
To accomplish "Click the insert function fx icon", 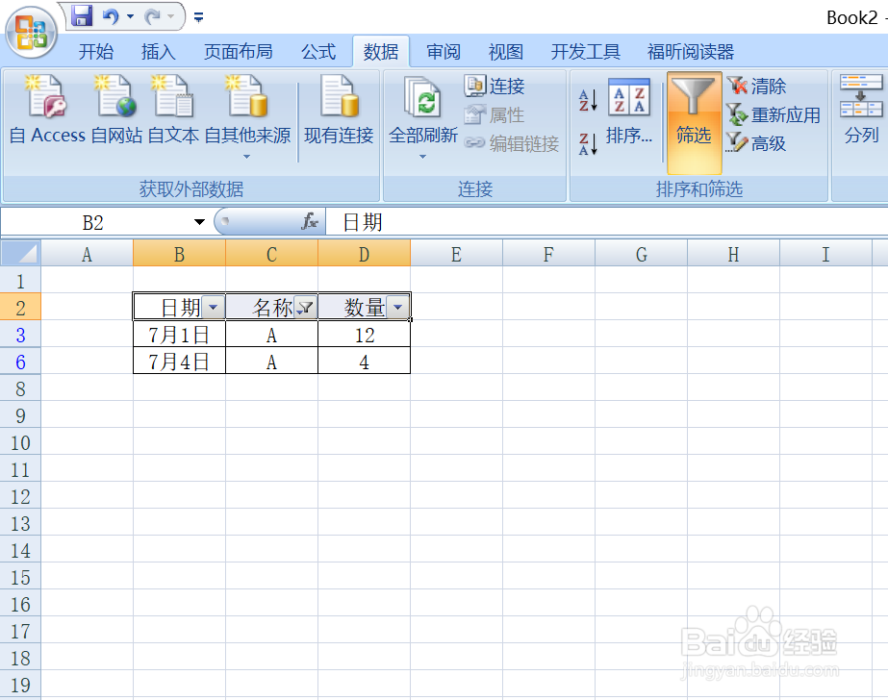I will point(309,221).
